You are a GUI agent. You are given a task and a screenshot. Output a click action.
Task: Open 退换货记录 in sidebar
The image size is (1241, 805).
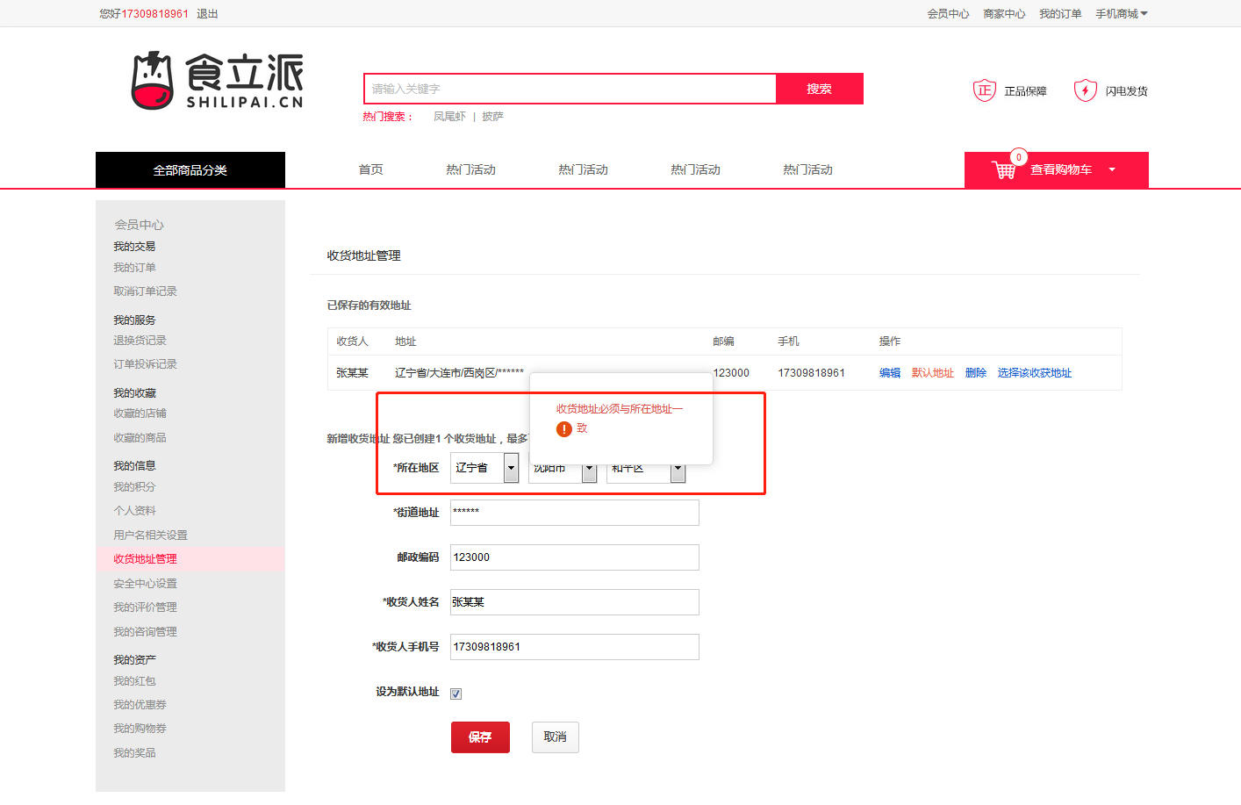click(140, 341)
